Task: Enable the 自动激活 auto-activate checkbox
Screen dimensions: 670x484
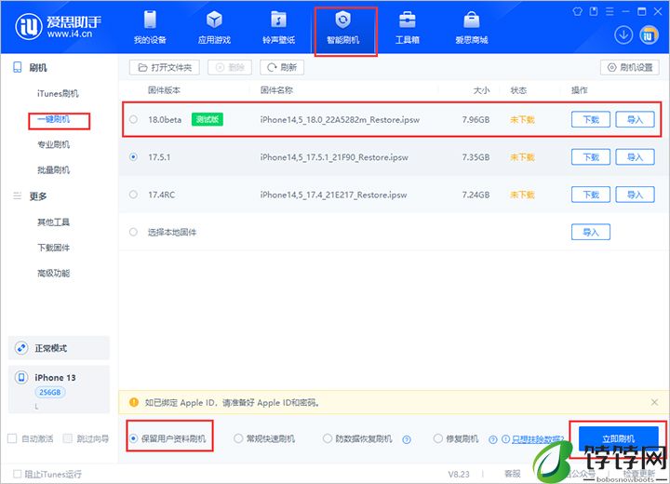Action: (x=12, y=438)
